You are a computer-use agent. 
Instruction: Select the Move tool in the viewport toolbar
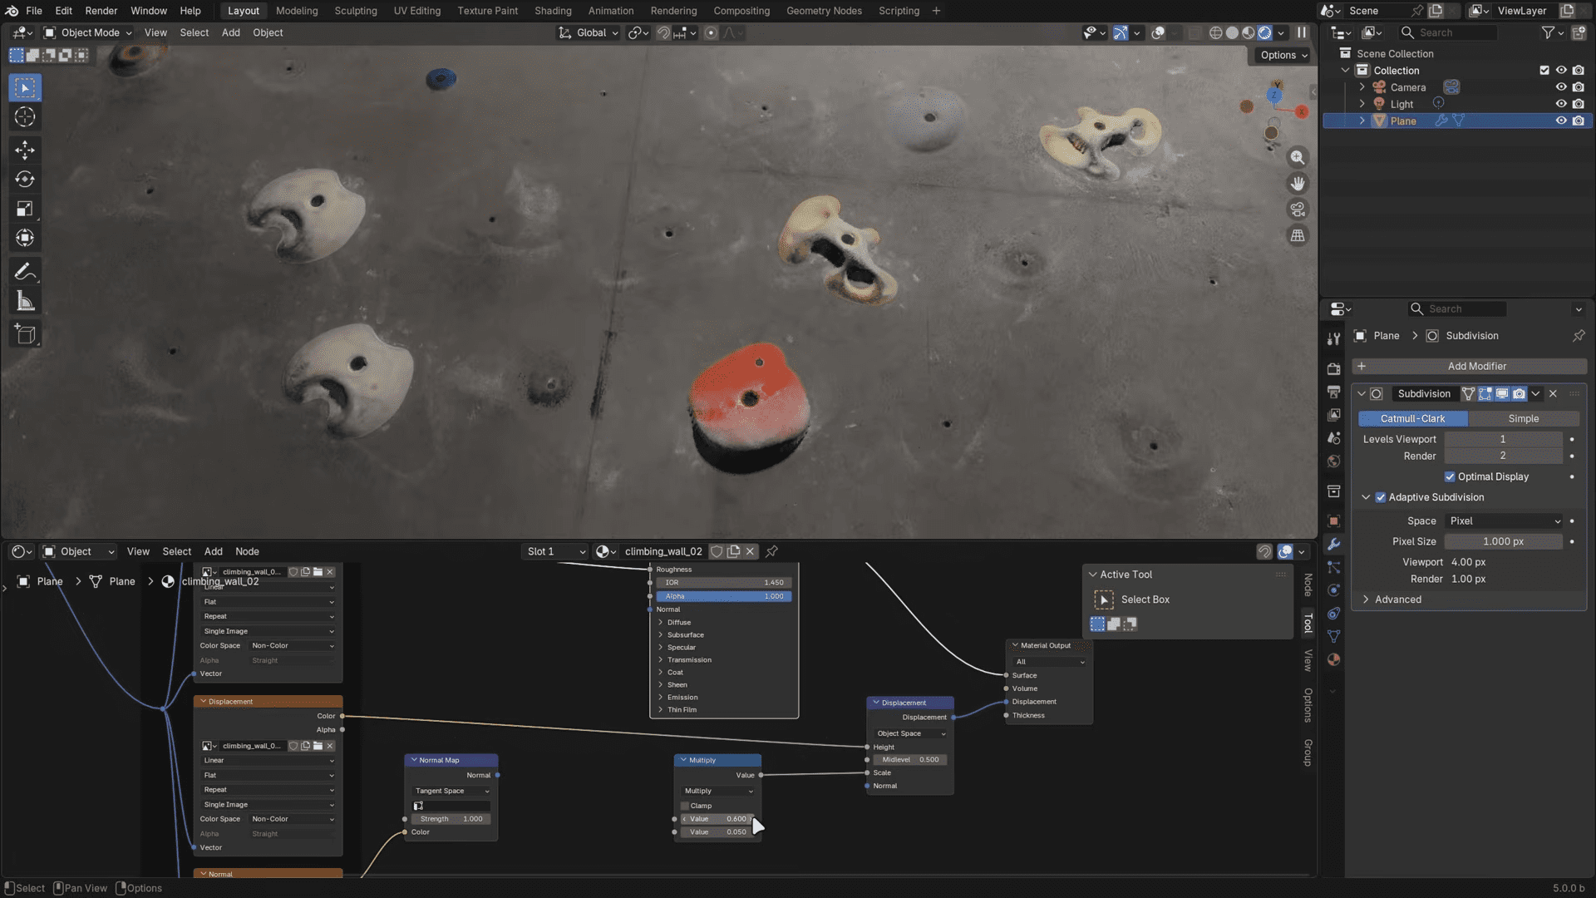coord(25,150)
